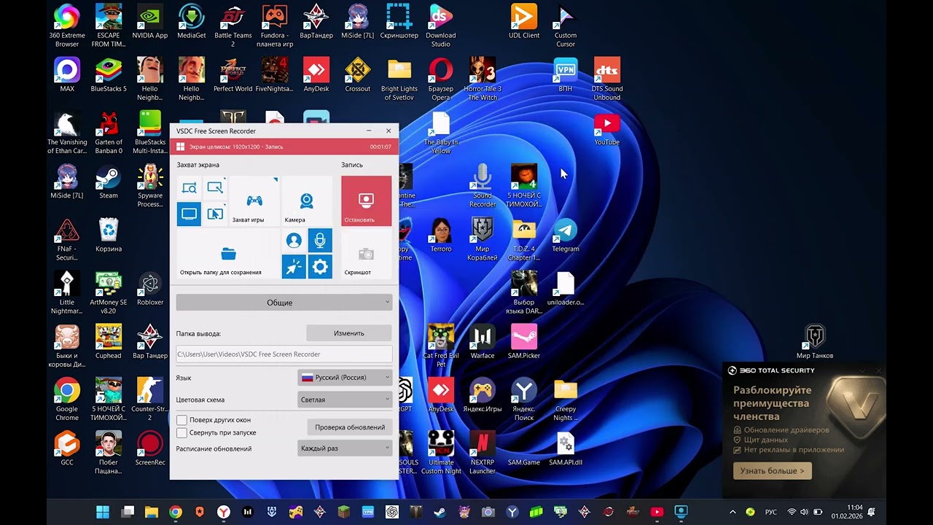The image size is (933, 525).
Task: Open the ScreenRec desktop icon
Action: coord(150,448)
